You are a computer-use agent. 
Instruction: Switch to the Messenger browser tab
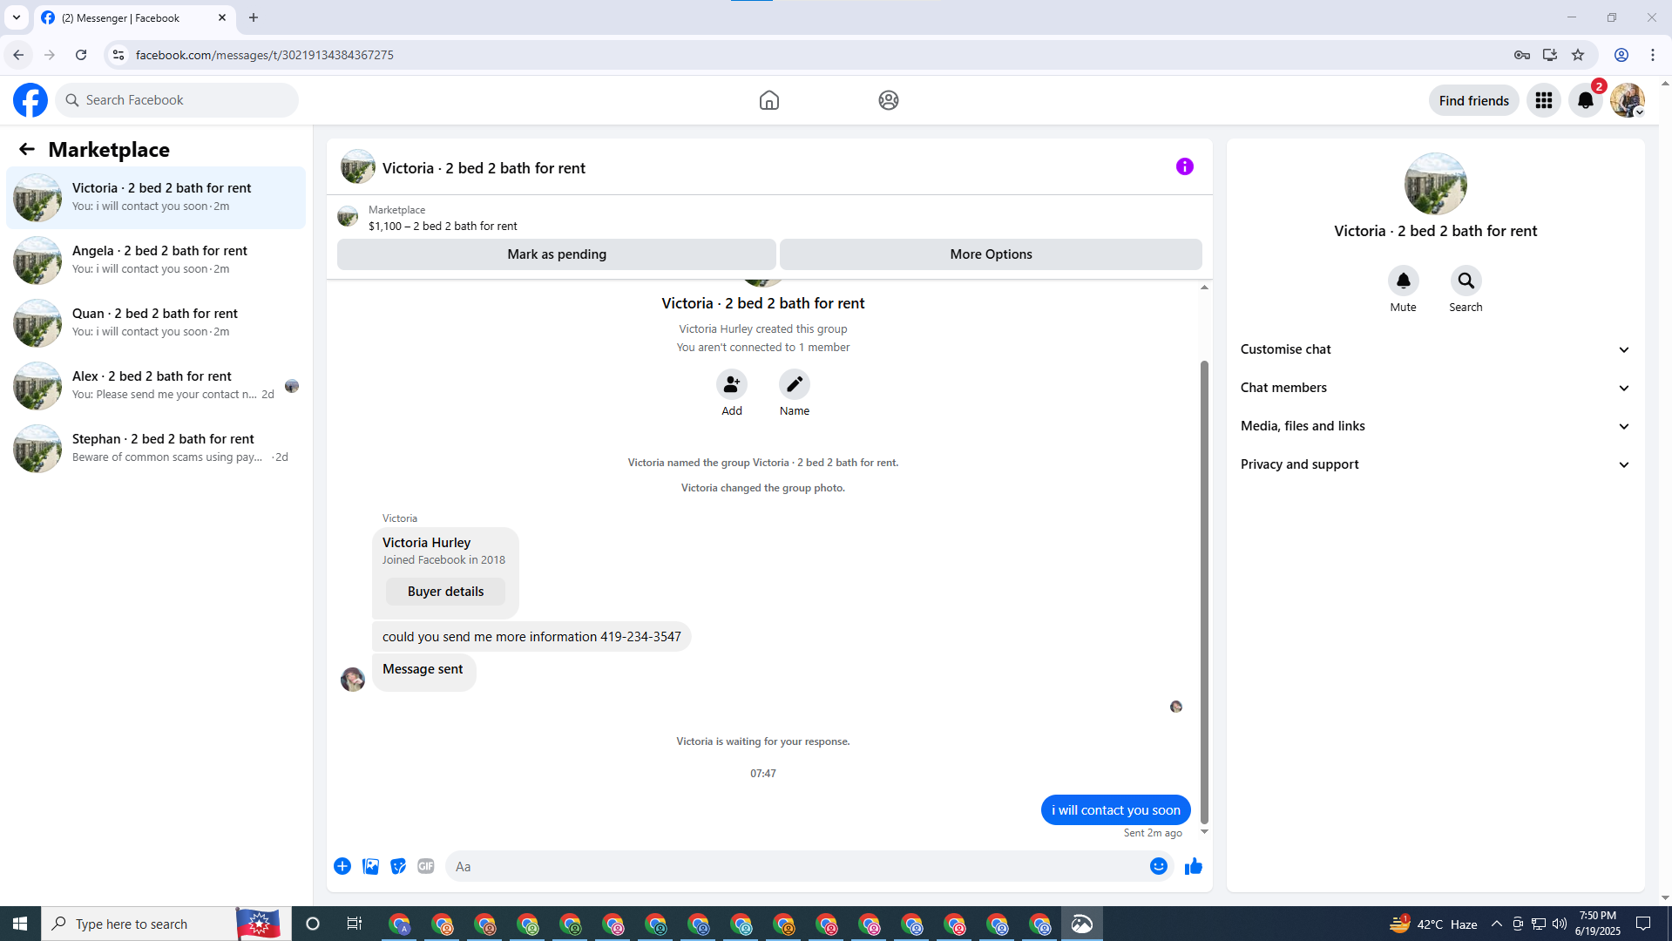tap(134, 18)
